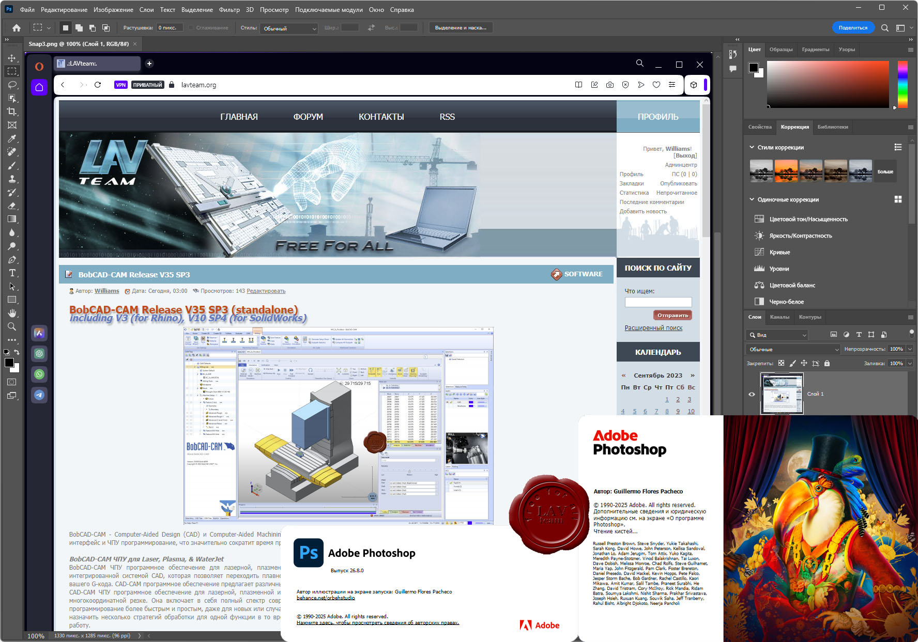Swap width and height arrows icon
The image size is (918, 642).
click(x=371, y=28)
